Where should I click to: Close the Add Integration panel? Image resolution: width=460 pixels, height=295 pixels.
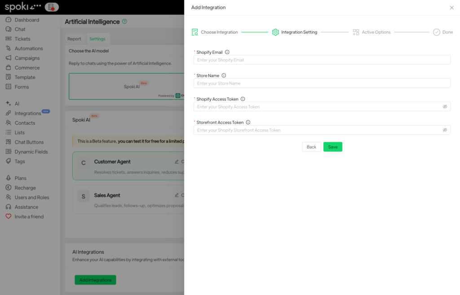coord(451,8)
